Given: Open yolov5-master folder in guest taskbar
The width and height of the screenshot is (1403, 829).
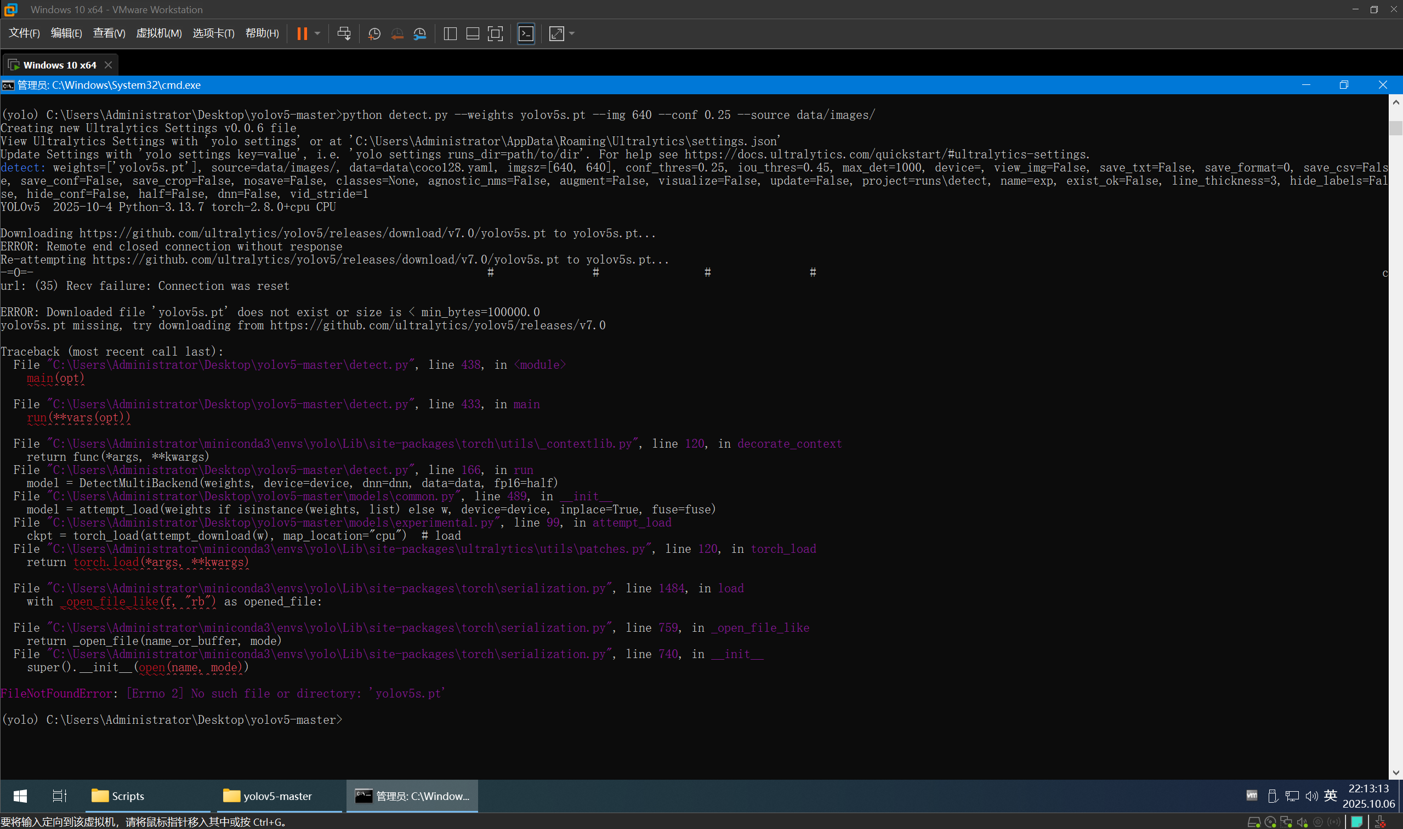Looking at the screenshot, I should [277, 796].
